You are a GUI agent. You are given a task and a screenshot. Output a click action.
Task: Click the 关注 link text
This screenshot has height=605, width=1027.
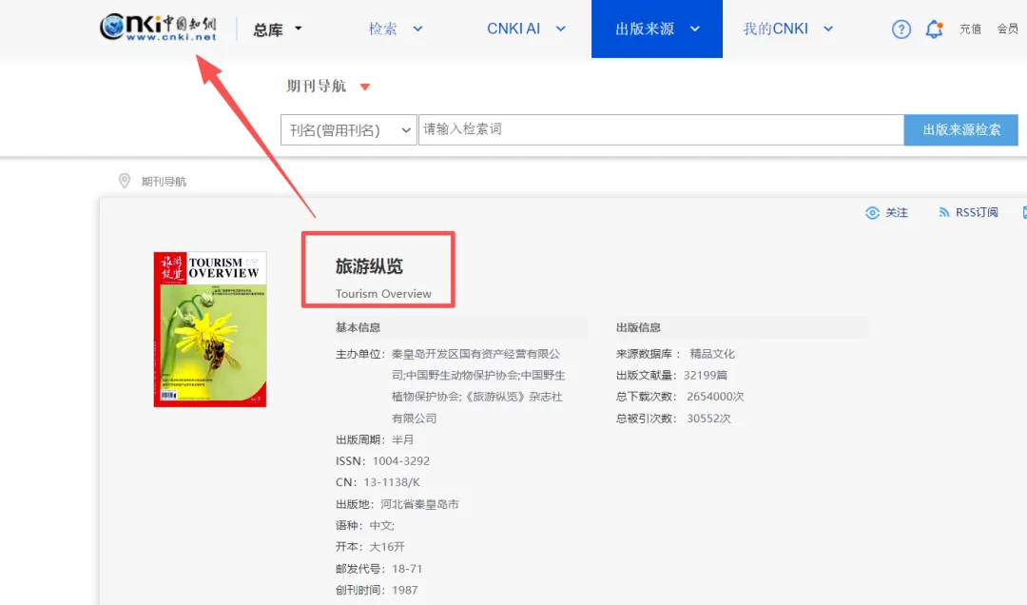897,212
